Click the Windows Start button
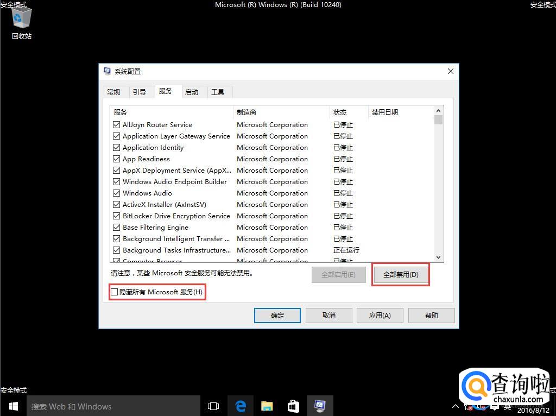This screenshot has height=416, width=556. click(x=13, y=406)
